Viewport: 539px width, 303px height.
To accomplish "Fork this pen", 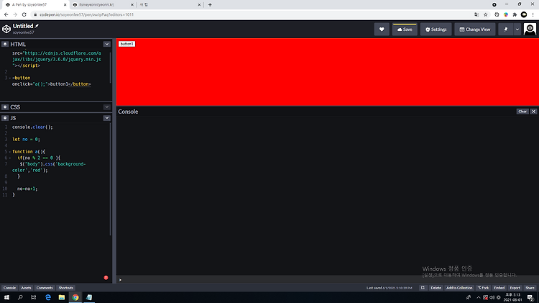I will 484,288.
